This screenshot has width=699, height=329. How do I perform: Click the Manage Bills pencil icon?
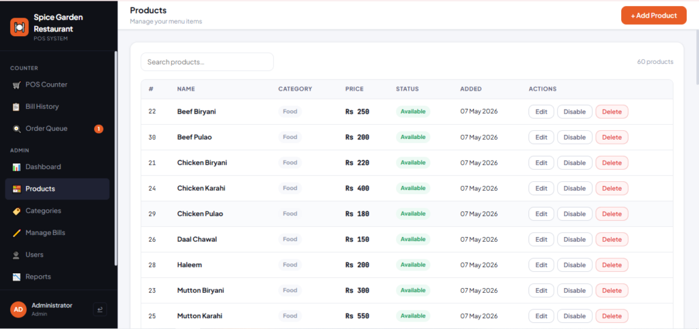coord(16,233)
